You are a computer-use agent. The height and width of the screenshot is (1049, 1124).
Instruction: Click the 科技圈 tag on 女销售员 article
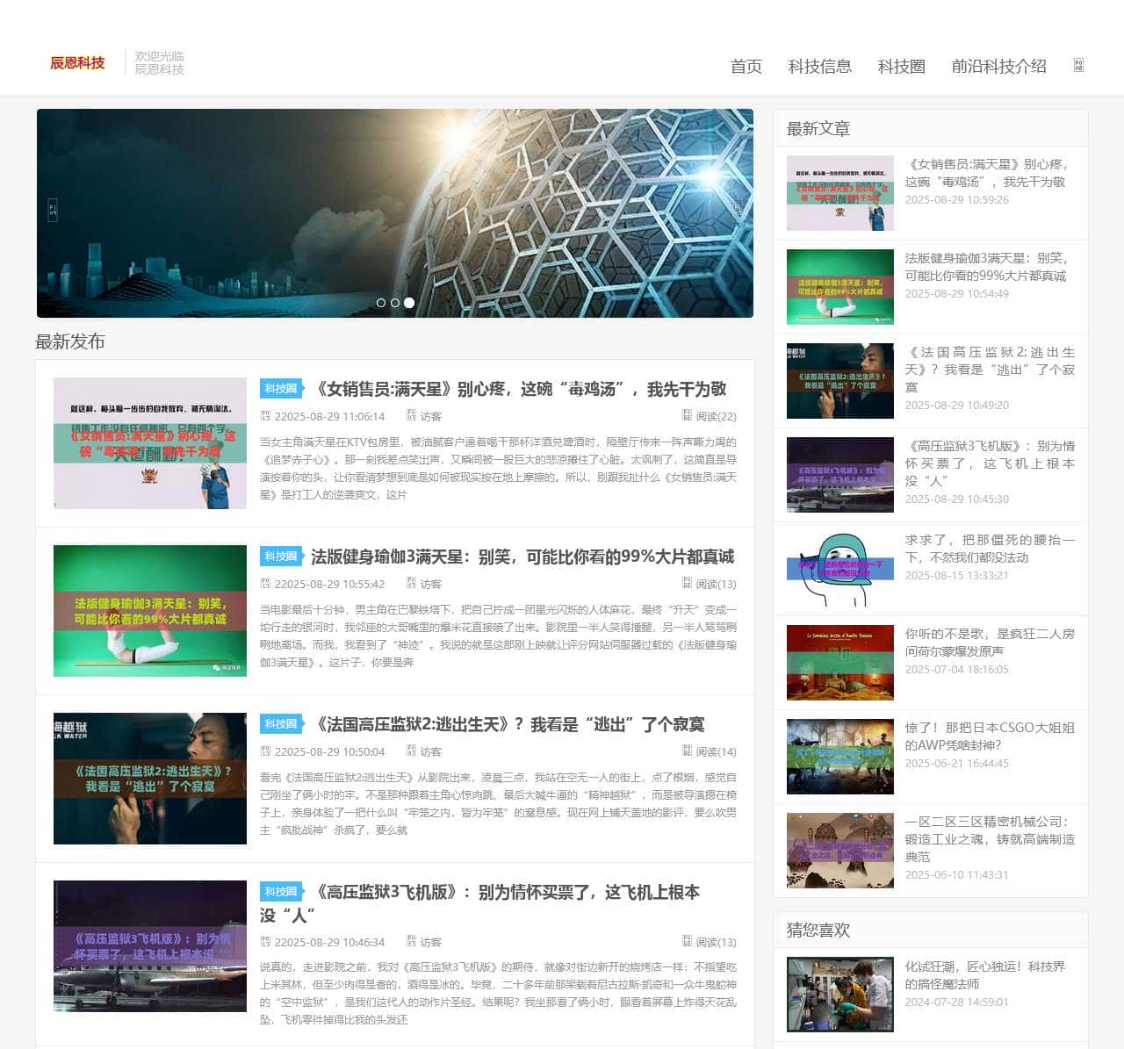281,388
